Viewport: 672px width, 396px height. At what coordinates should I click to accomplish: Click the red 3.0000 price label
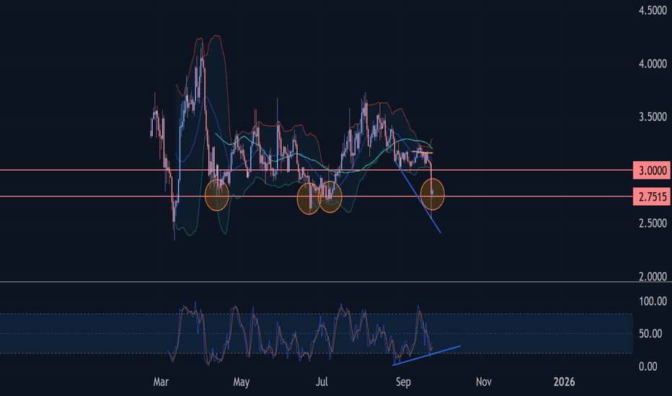[651, 171]
